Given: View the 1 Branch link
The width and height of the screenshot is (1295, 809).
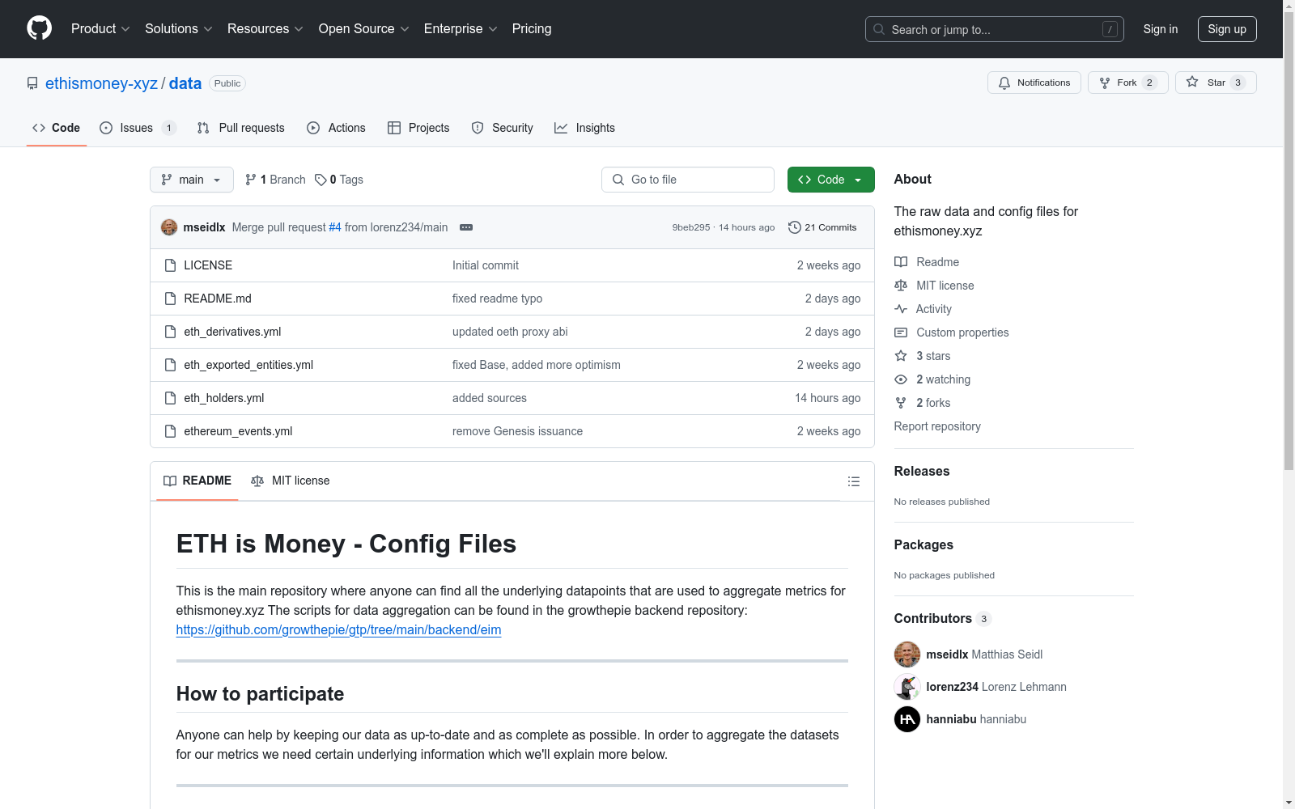Looking at the screenshot, I should coord(275,180).
